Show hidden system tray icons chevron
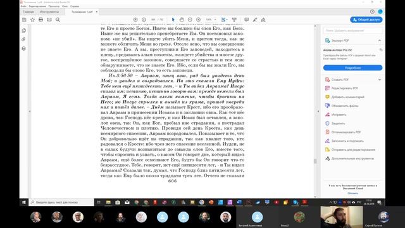The image size is (405, 228). tap(330, 202)
